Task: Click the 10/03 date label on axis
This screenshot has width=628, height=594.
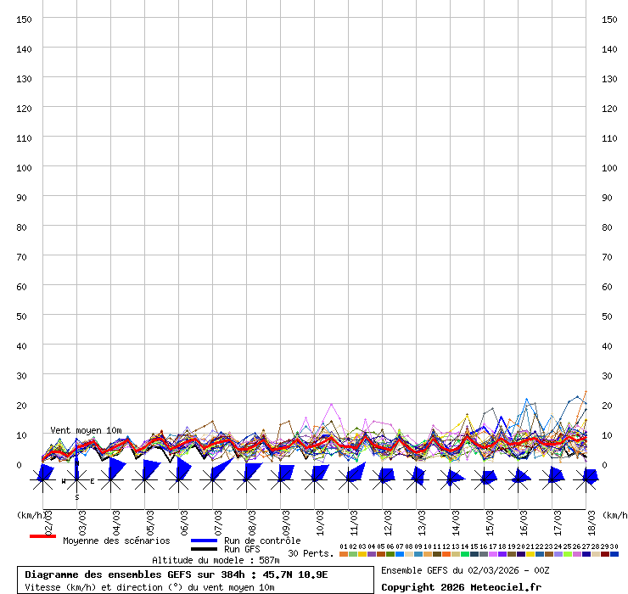Action: pyautogui.click(x=321, y=521)
